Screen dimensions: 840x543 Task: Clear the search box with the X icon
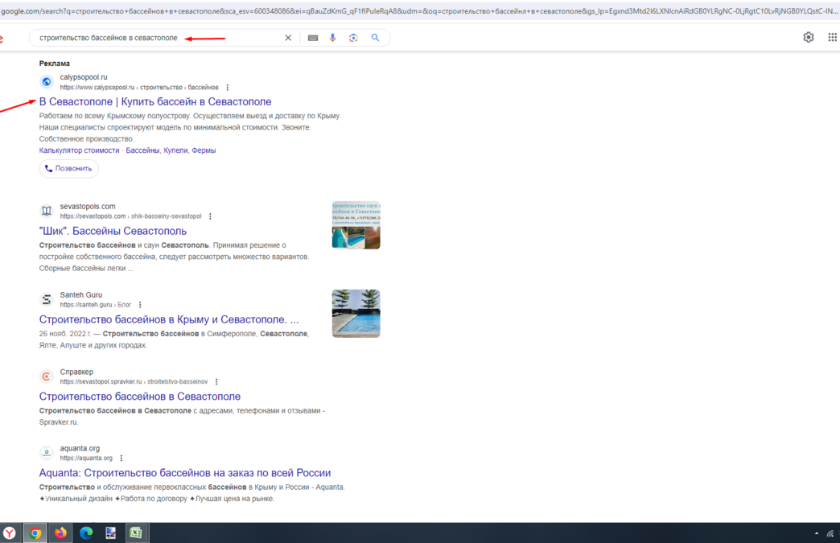pos(288,38)
